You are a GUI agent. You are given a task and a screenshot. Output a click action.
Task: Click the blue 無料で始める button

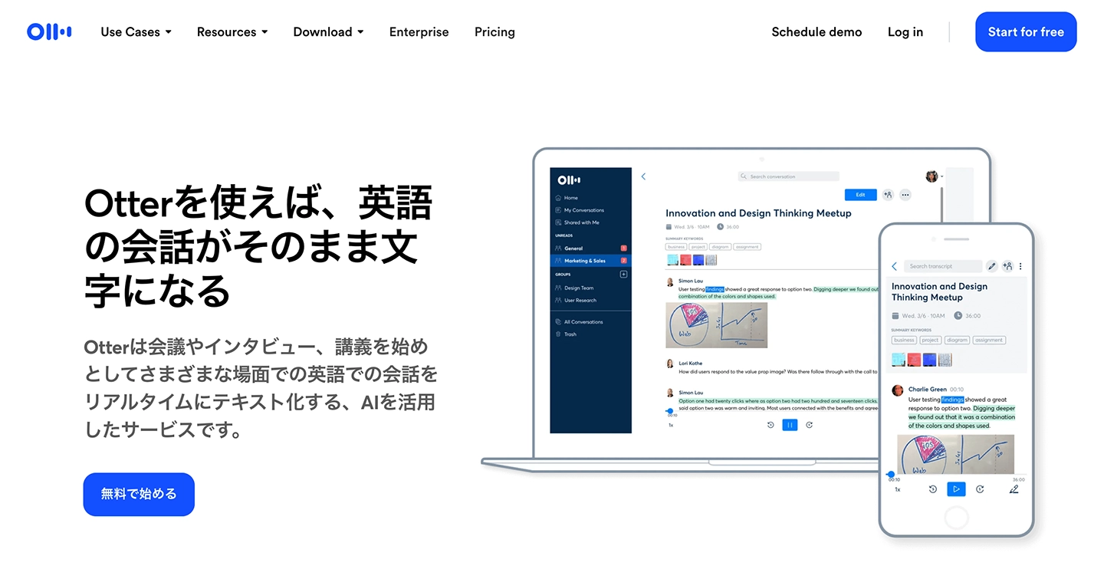pos(139,494)
